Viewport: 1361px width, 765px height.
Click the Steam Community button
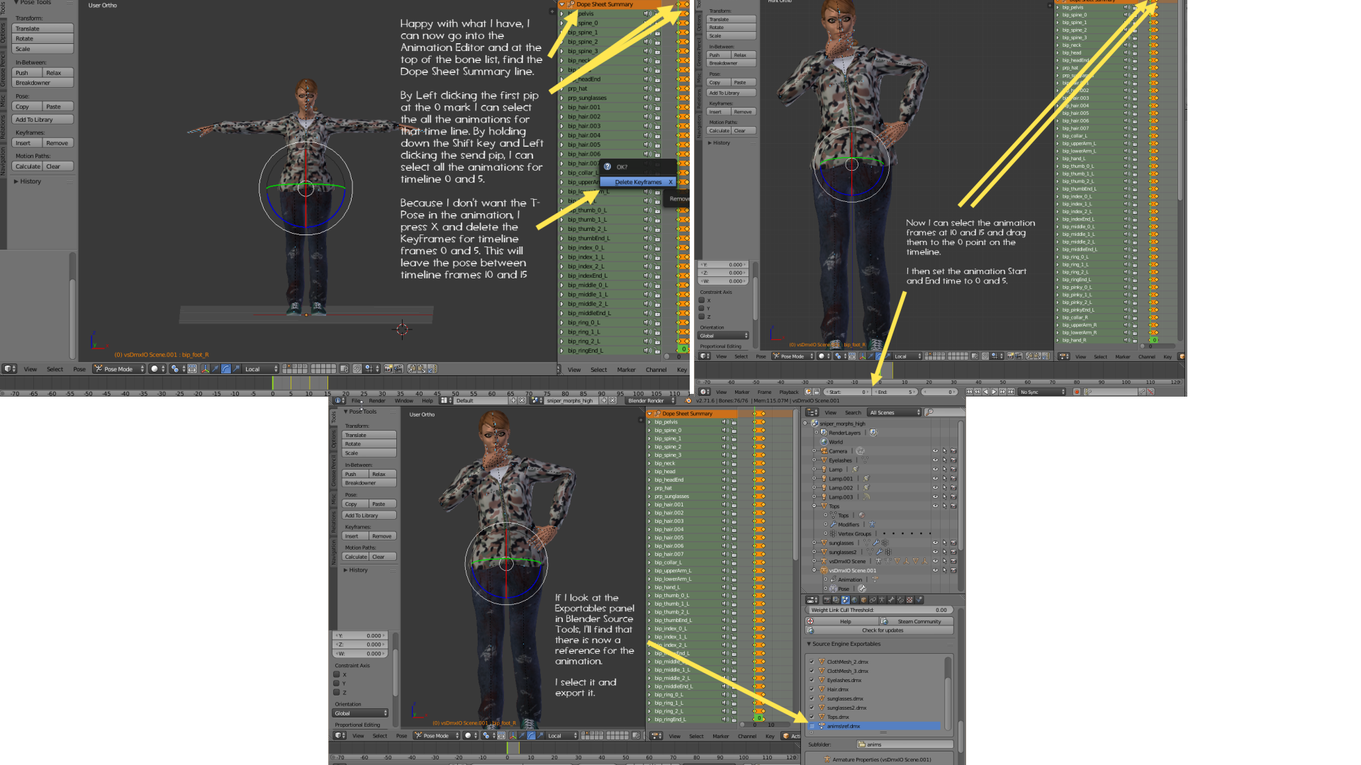[919, 621]
